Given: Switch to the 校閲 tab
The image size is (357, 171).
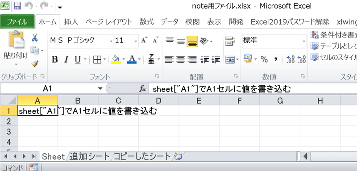Looking at the screenshot, I should [x=192, y=22].
